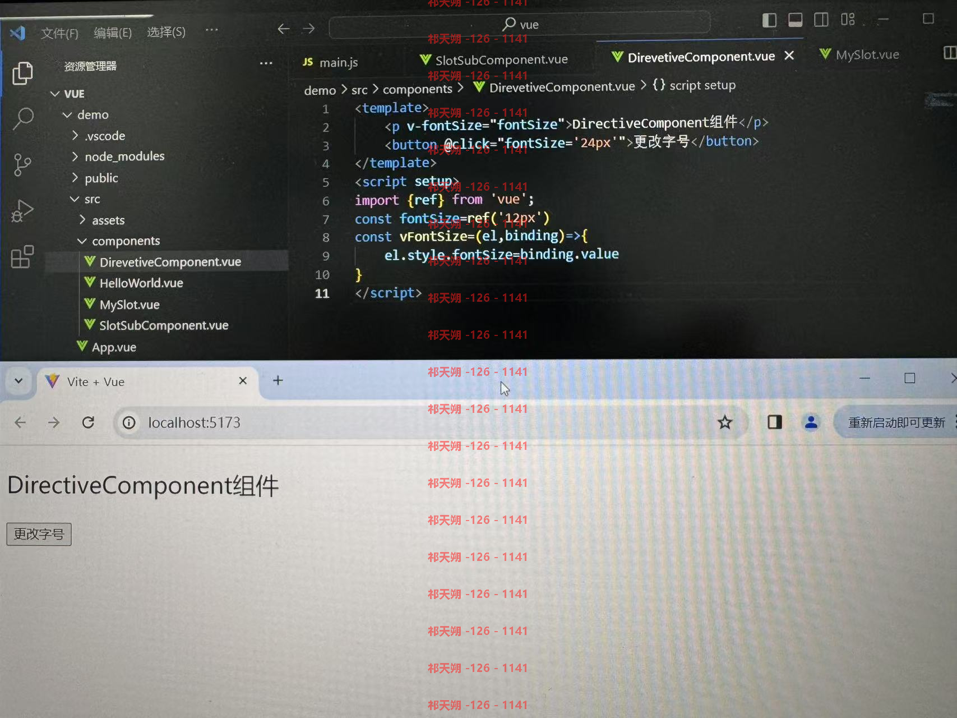Open a new browser tab
Screen dimensions: 957x718
pos(278,380)
